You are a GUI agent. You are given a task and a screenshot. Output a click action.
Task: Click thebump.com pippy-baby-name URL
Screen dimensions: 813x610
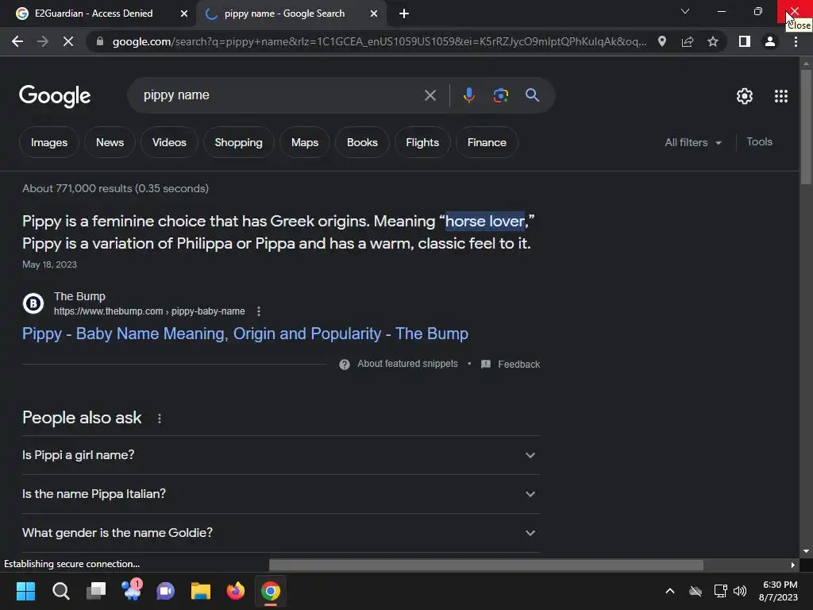click(x=149, y=311)
